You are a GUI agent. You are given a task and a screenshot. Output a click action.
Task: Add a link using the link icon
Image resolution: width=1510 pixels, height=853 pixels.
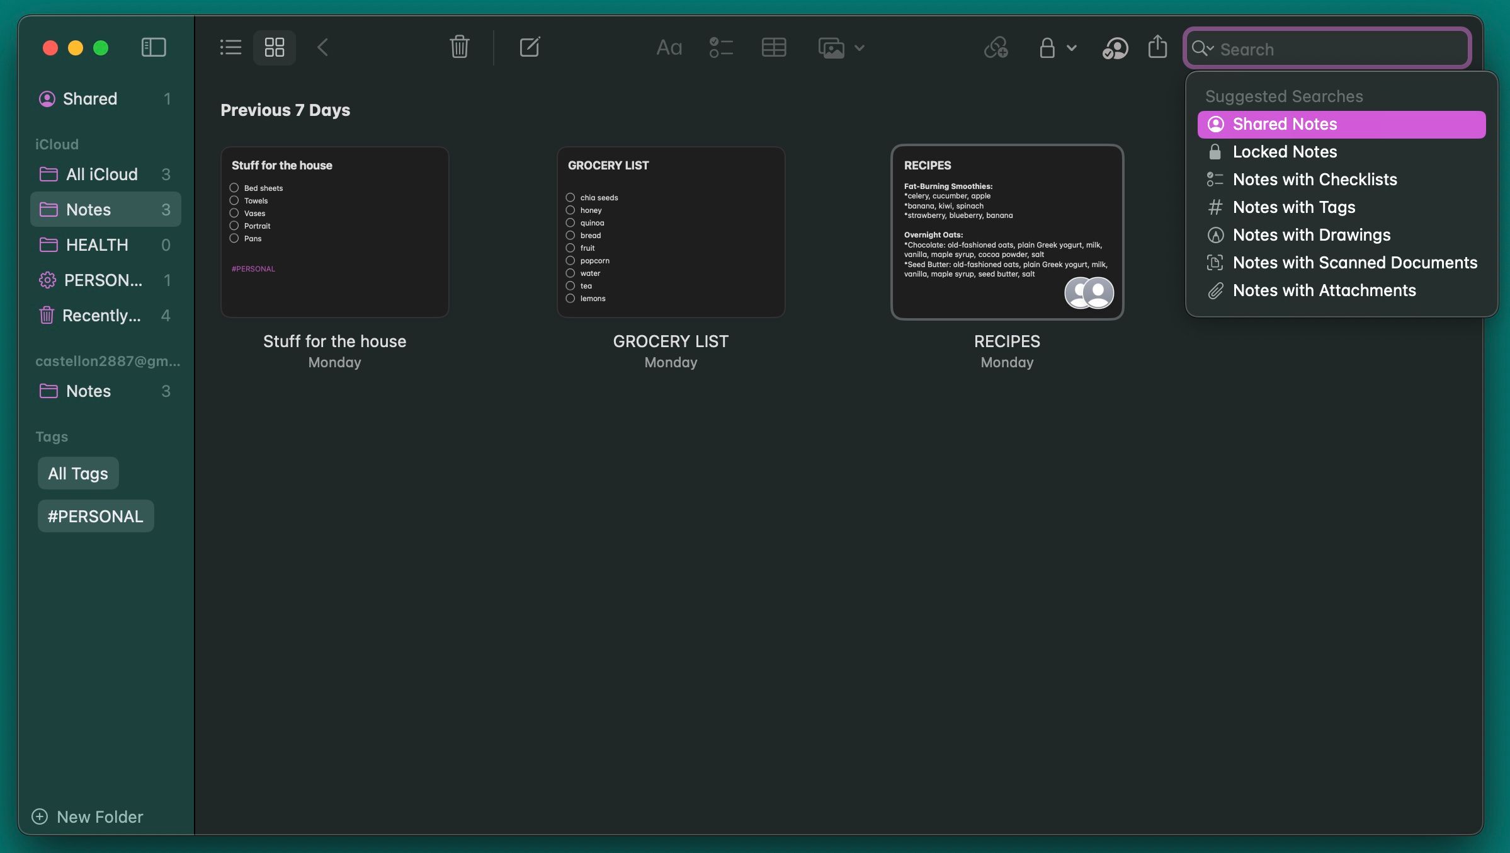tap(996, 47)
